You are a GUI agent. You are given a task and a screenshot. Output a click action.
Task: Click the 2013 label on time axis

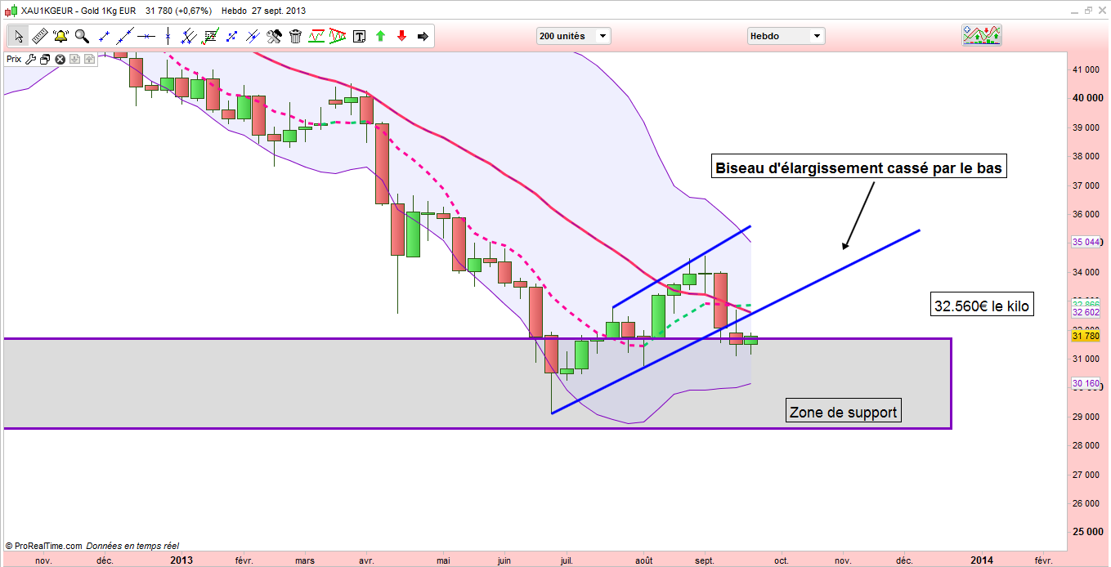181,560
